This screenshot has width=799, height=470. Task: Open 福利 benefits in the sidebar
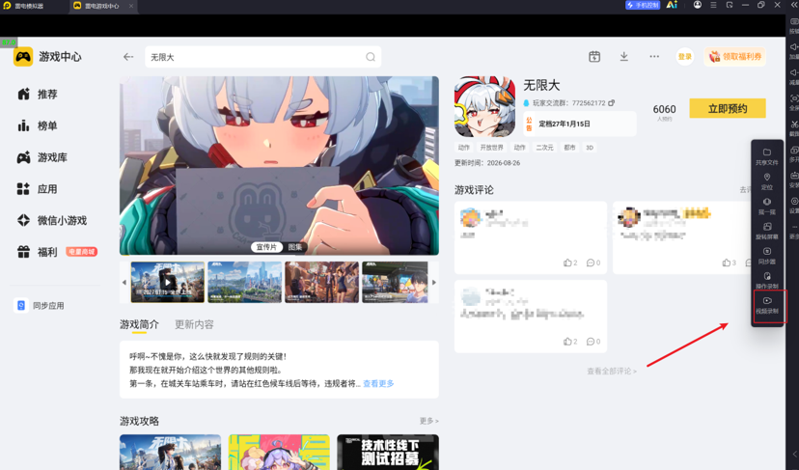coord(39,252)
